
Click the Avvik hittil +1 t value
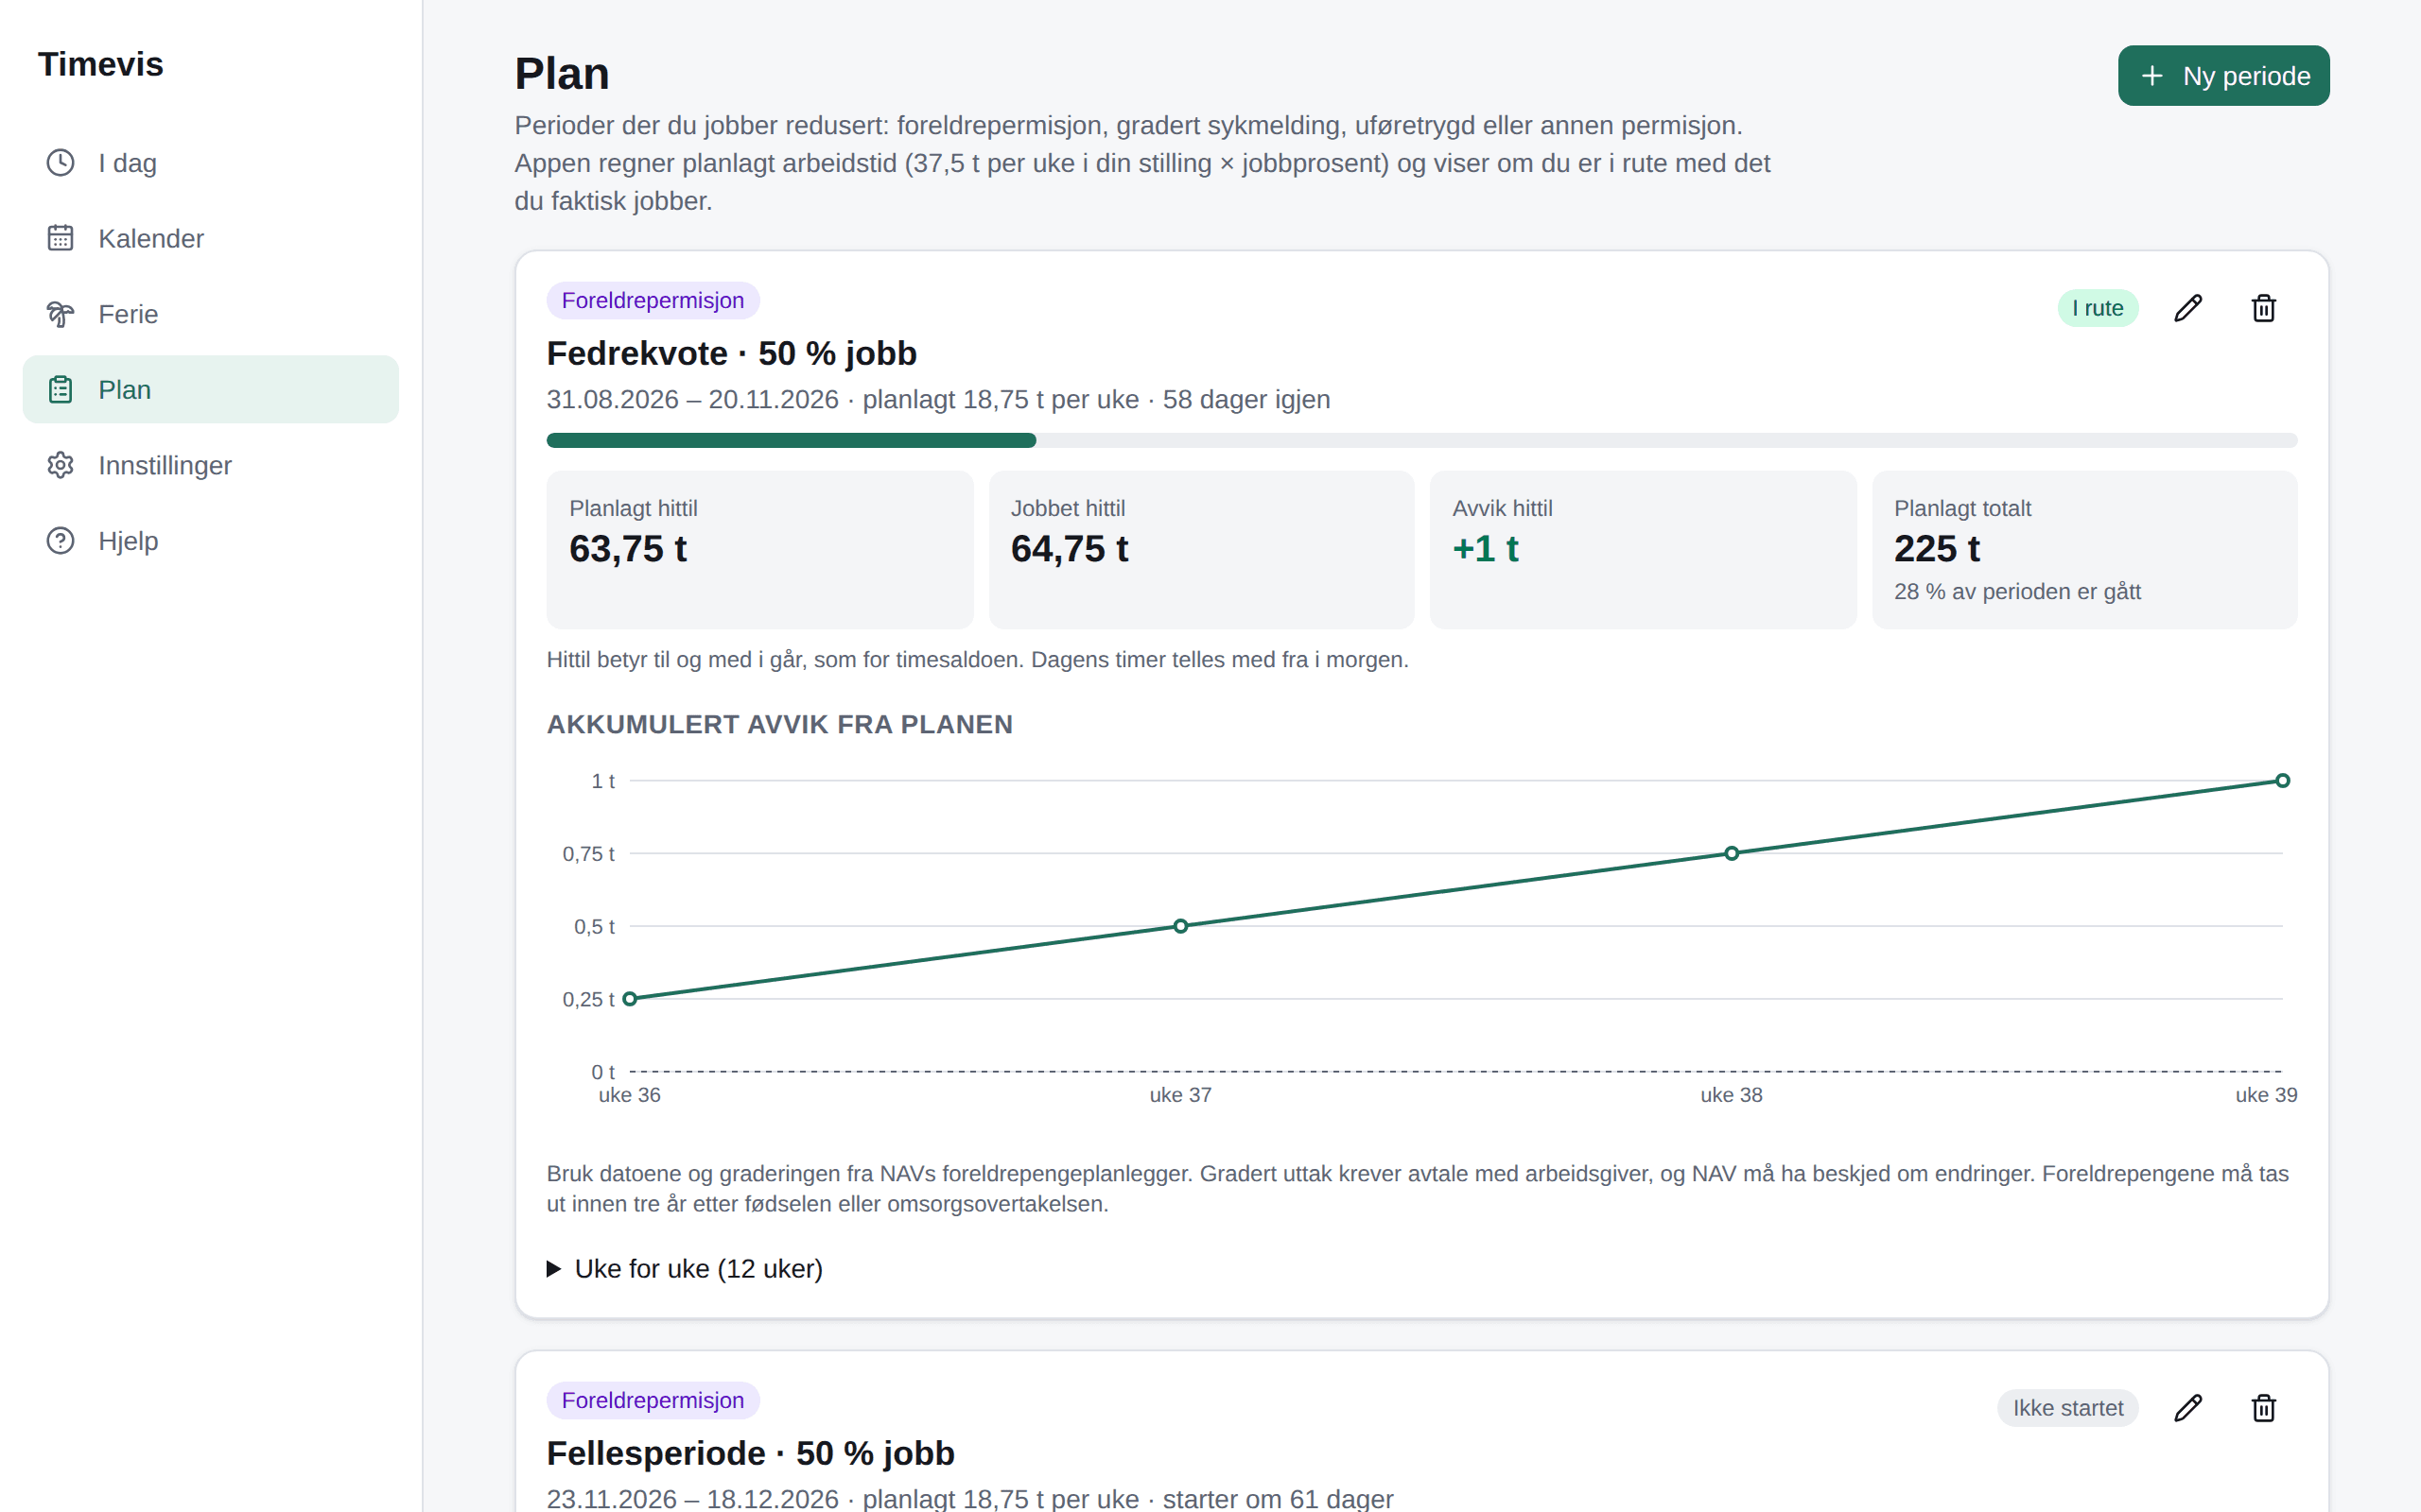(x=1486, y=549)
